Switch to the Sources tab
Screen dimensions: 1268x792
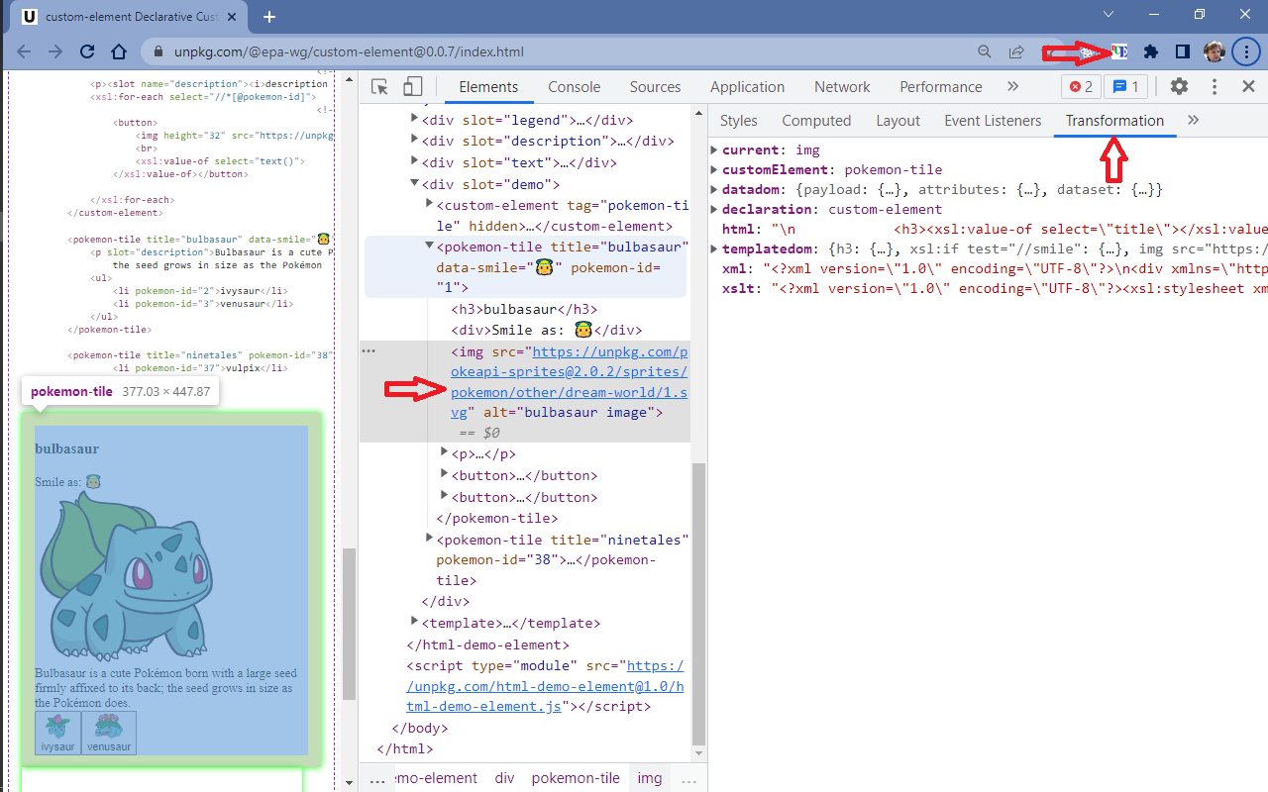coord(656,87)
